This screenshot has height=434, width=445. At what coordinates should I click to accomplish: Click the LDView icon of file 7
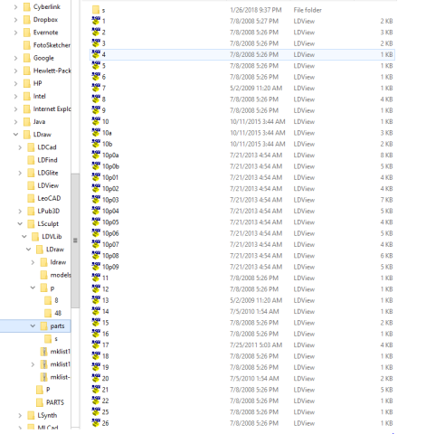tap(96, 88)
